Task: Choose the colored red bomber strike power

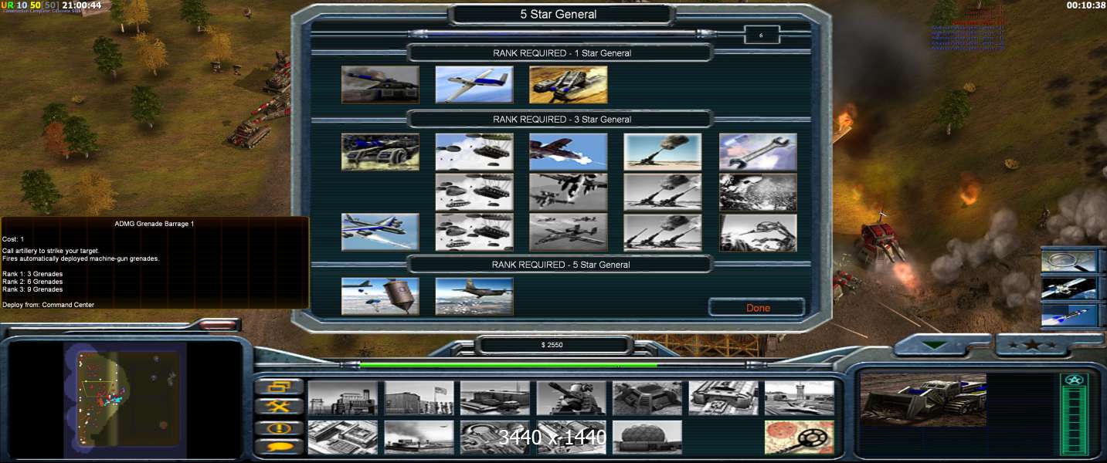Action: pos(569,152)
